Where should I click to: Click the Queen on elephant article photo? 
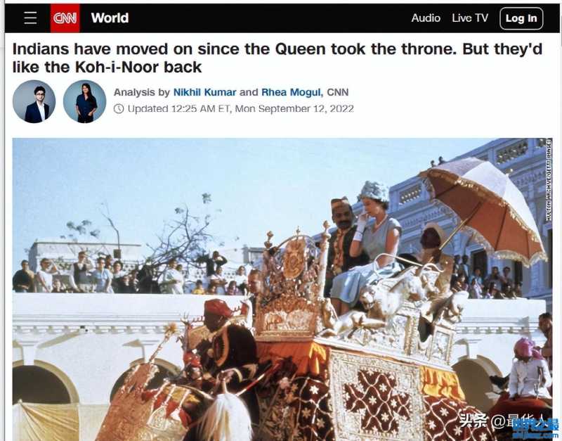point(282,289)
